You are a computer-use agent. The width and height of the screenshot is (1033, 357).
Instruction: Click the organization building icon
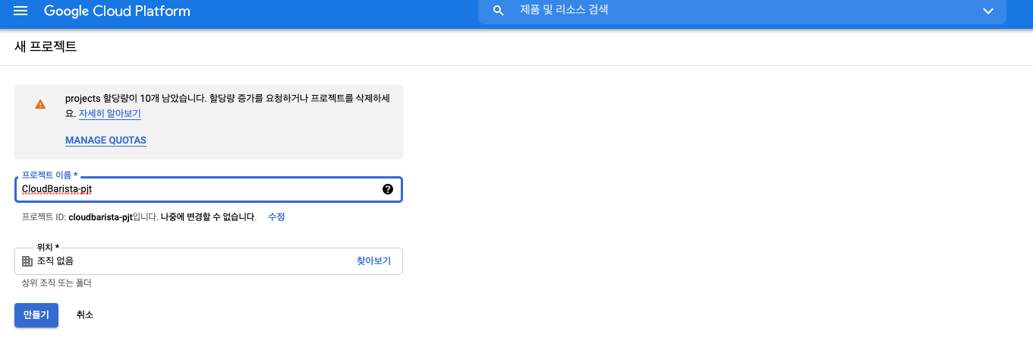pos(27,261)
